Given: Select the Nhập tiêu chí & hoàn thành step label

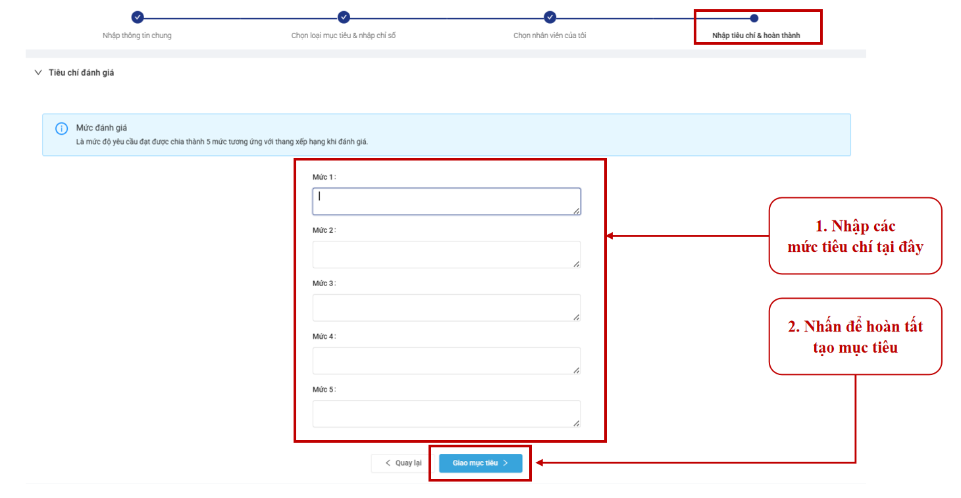Looking at the screenshot, I should pyautogui.click(x=756, y=36).
